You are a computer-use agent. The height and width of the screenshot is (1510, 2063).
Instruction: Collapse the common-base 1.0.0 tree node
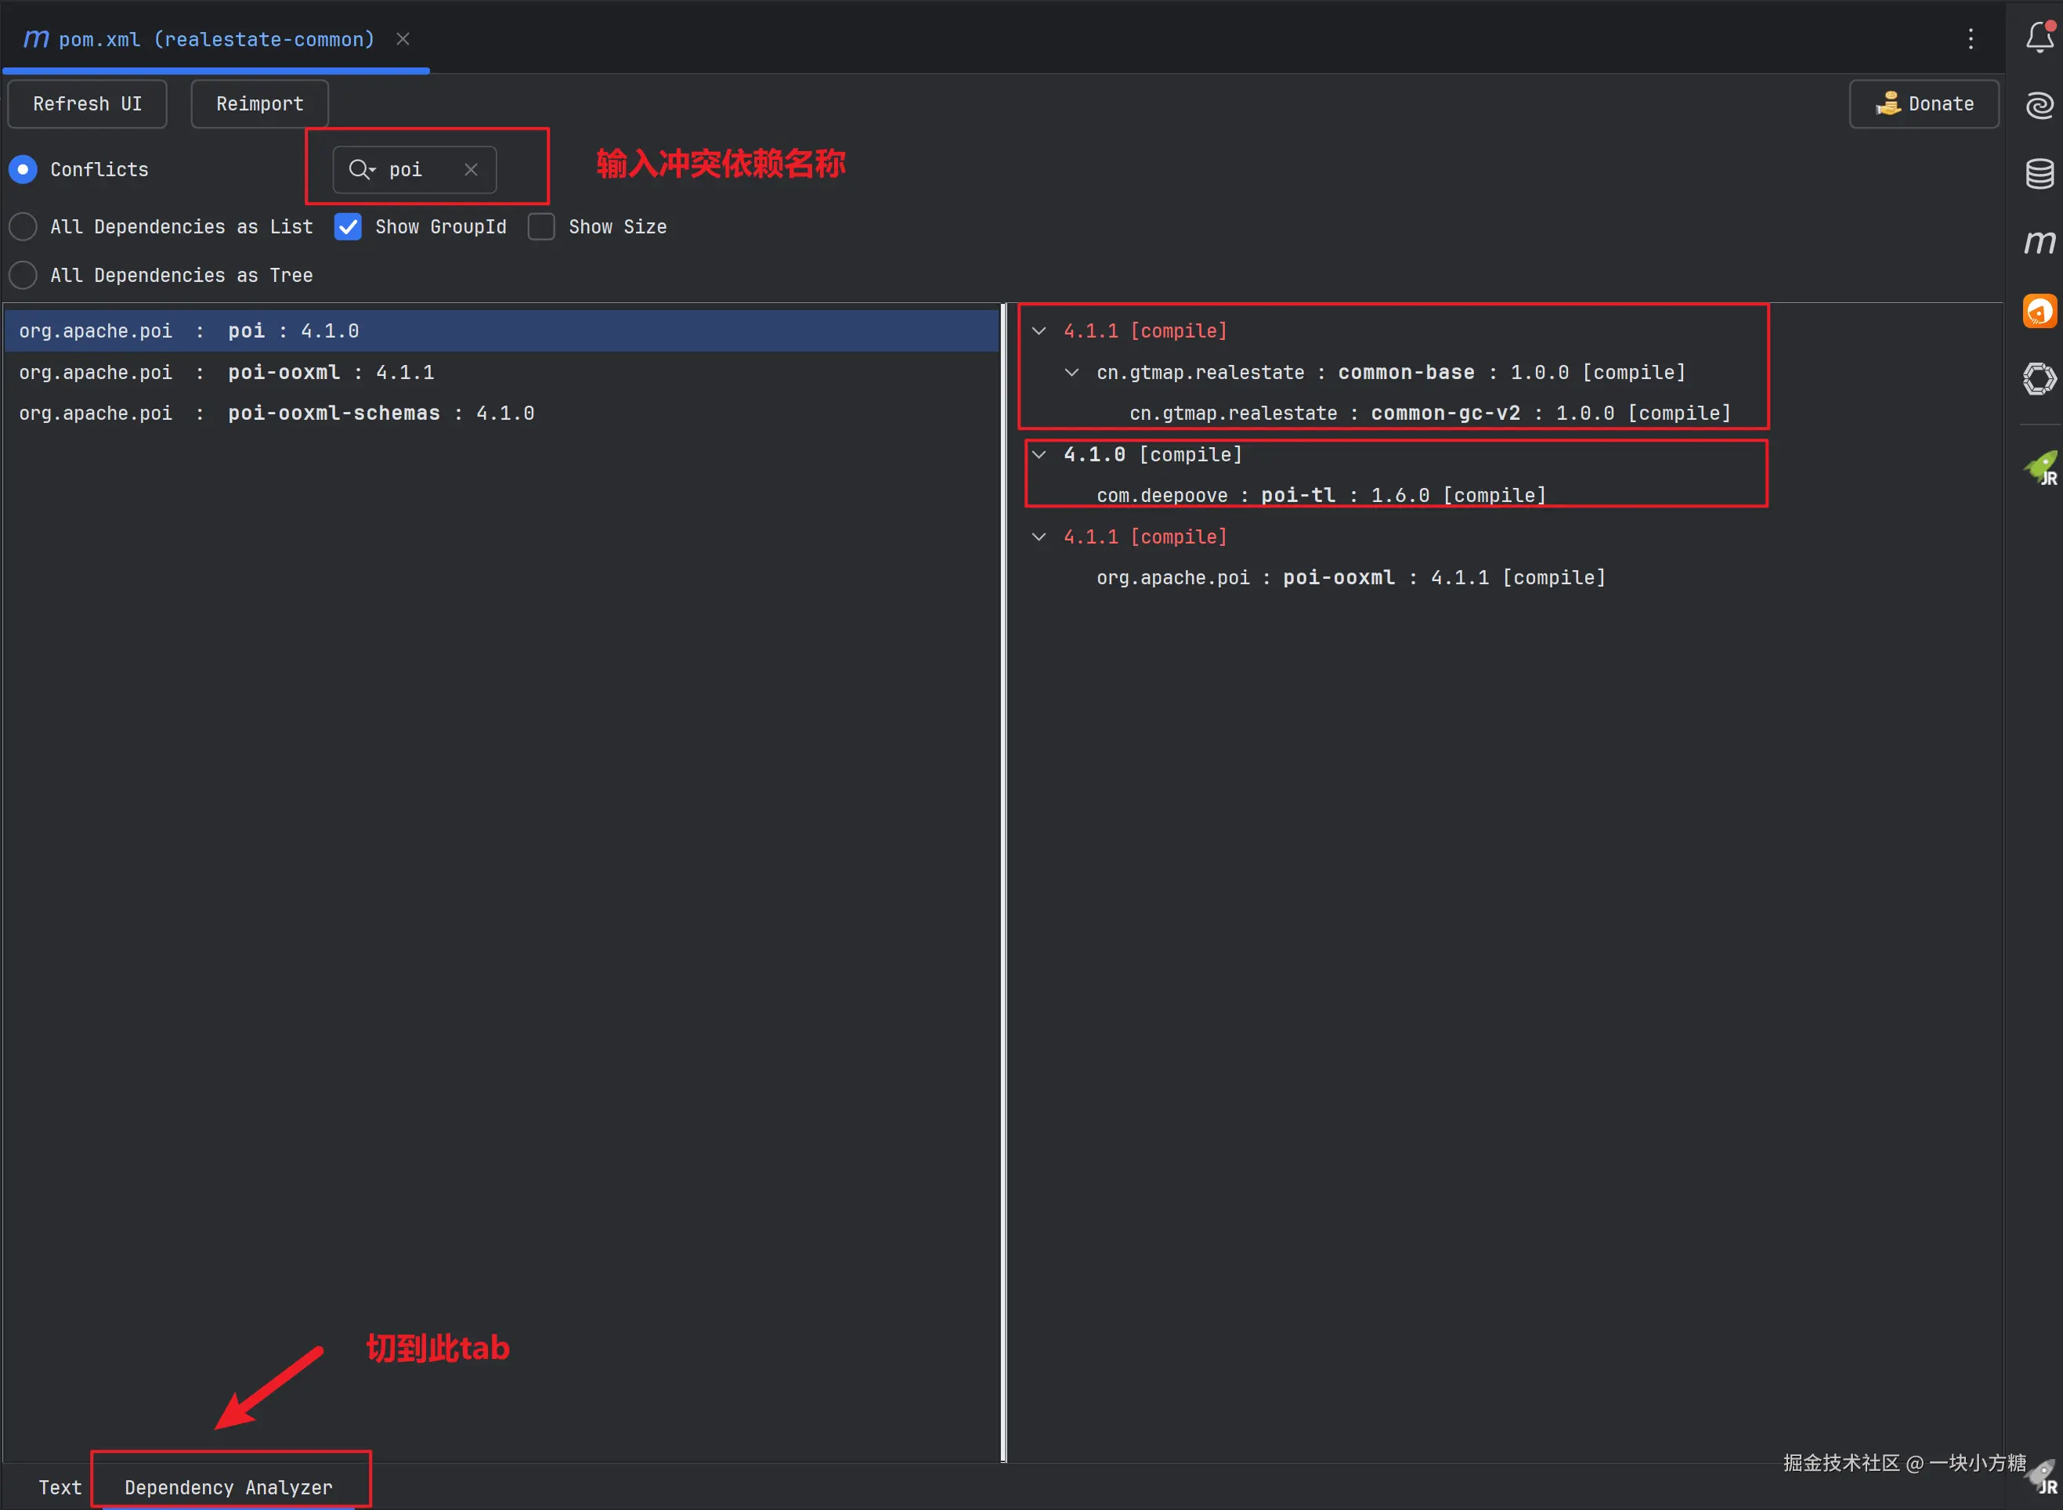pos(1071,373)
